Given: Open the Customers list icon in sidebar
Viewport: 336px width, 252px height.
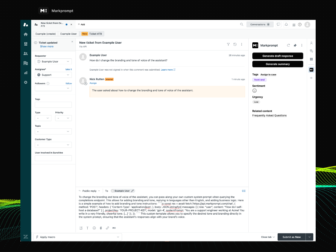Looking at the screenshot, I should pos(26,53).
